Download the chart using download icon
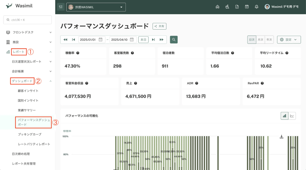The image size is (306, 170). pyautogui.click(x=282, y=137)
